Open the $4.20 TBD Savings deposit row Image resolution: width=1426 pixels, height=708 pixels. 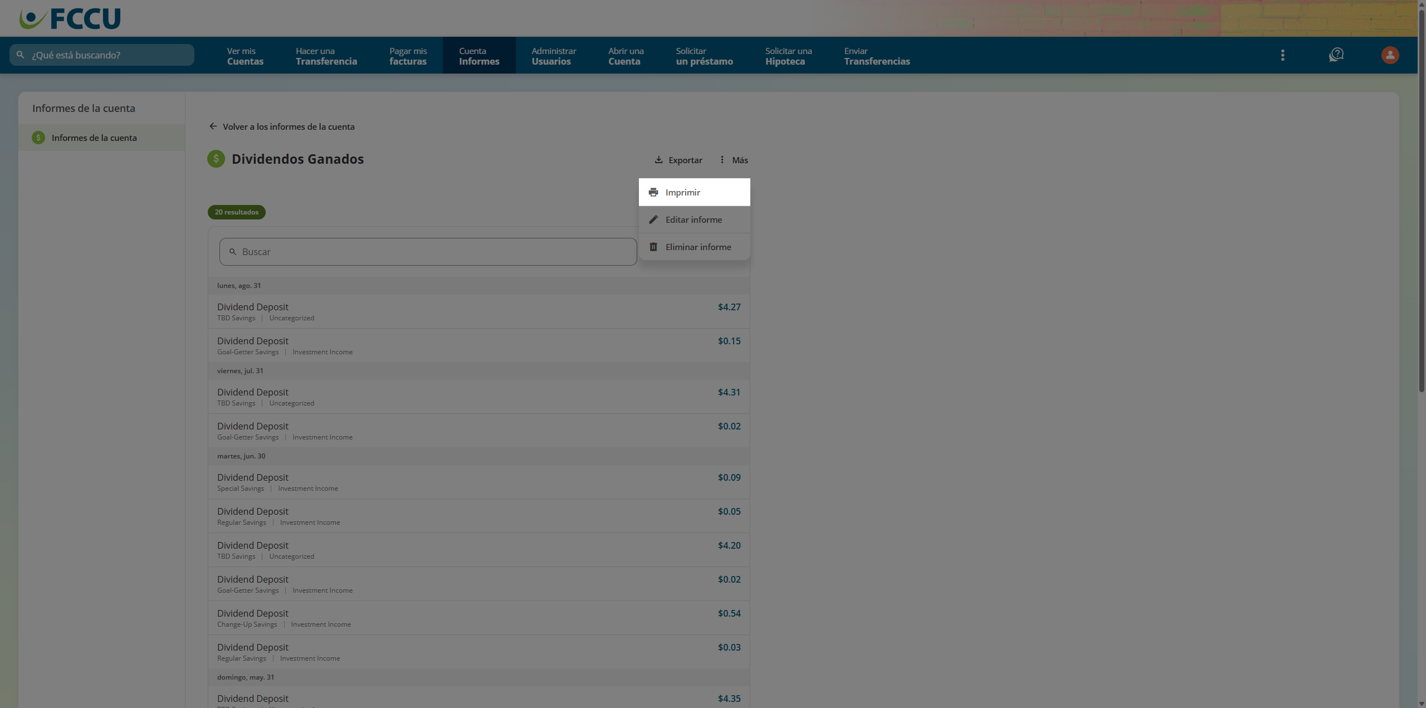click(x=478, y=550)
